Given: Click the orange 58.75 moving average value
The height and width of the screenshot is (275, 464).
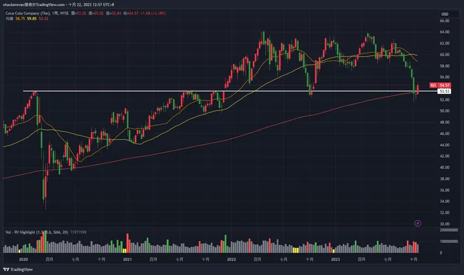Looking at the screenshot, I should click(20, 18).
